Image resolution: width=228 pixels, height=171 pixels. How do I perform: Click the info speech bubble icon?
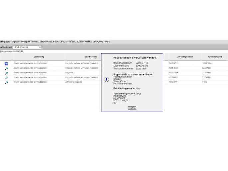coord(106,80)
